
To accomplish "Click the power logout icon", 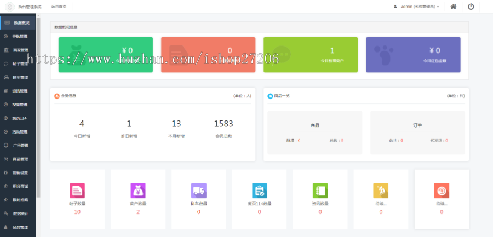I will tap(471, 7).
